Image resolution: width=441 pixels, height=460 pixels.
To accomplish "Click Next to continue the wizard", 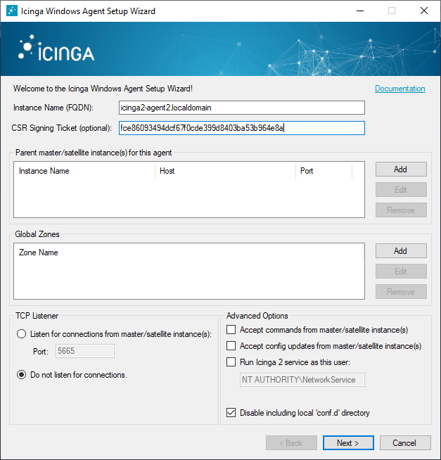I will (348, 443).
